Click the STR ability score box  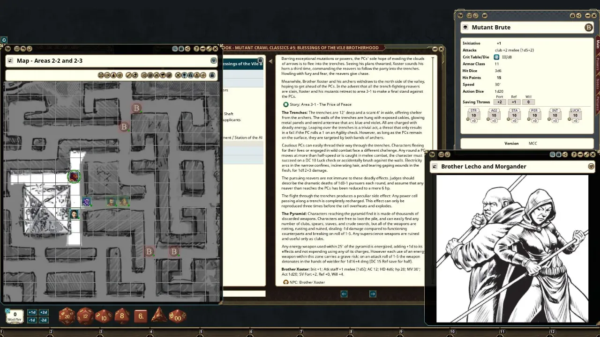pyautogui.click(x=473, y=115)
